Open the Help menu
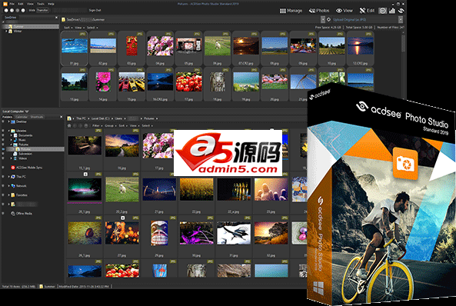 [x=51, y=4]
